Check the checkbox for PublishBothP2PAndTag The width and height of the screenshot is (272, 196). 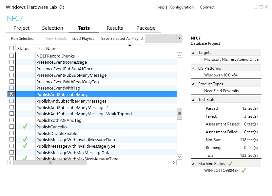coord(11,120)
